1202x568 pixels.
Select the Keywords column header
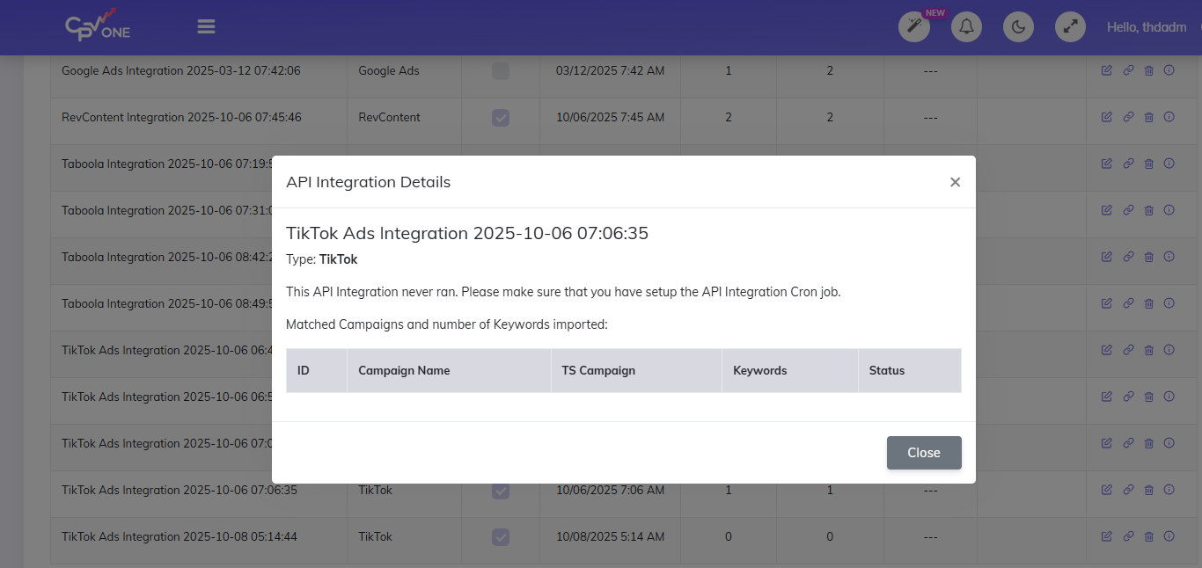tap(759, 370)
